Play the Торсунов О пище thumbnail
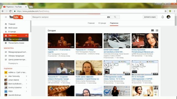Image resolution: width=177 pixels, height=99 pixels. point(89,41)
